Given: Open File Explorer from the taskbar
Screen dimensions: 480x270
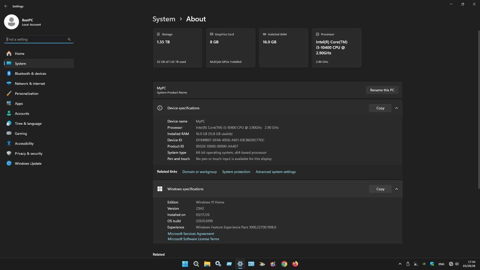Looking at the screenshot, I should pyautogui.click(x=207, y=264).
